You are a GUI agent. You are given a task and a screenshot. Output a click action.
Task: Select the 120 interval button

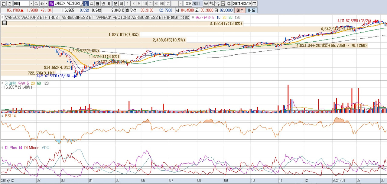[168, 4]
